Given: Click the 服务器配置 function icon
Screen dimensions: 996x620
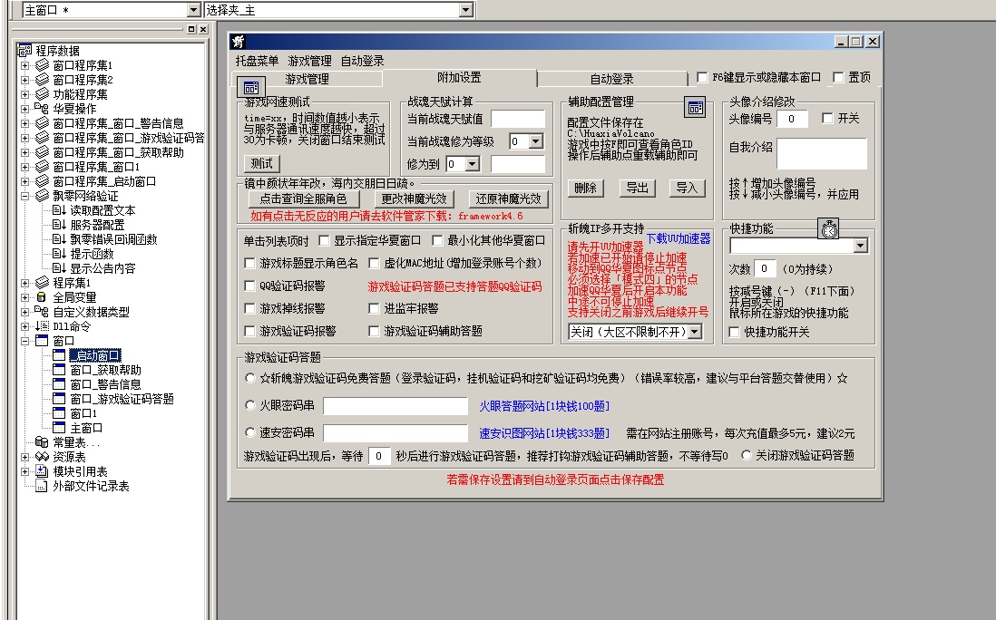Looking at the screenshot, I should [x=59, y=225].
